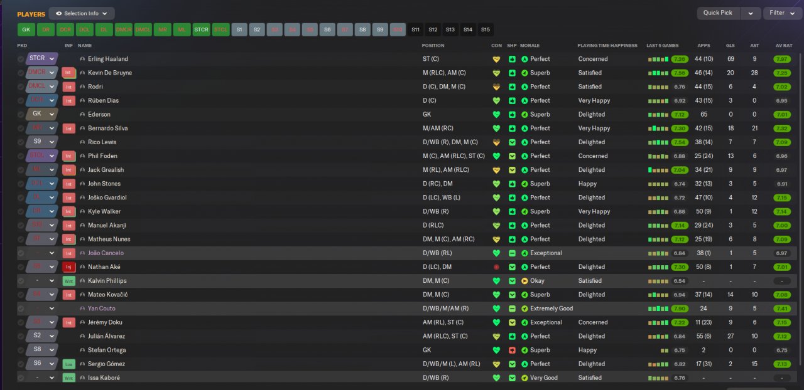
Task: Toggle the picked checkmark for Rodri
Action: 21,87
